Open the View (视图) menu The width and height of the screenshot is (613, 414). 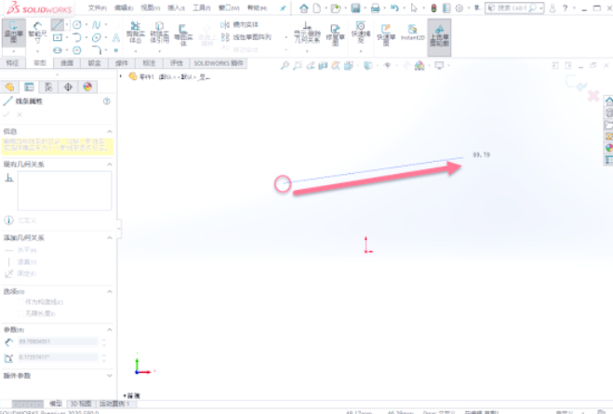pyautogui.click(x=151, y=7)
